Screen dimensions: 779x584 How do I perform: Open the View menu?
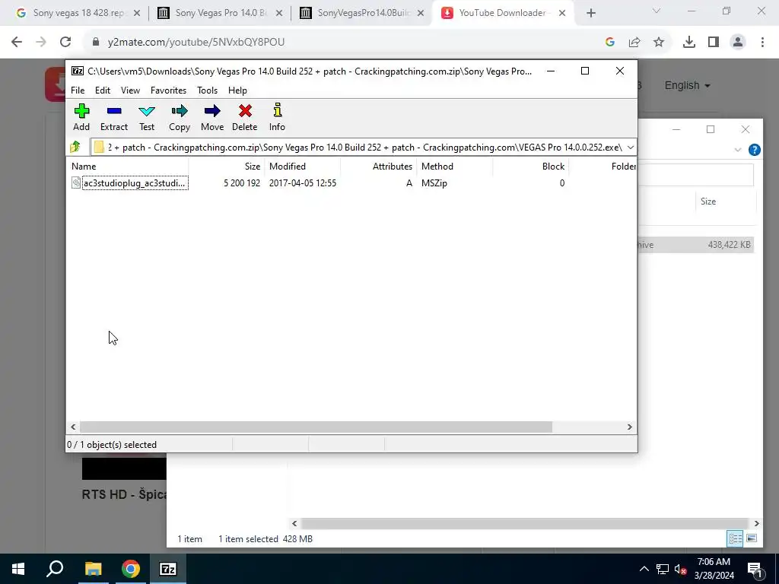coord(130,90)
